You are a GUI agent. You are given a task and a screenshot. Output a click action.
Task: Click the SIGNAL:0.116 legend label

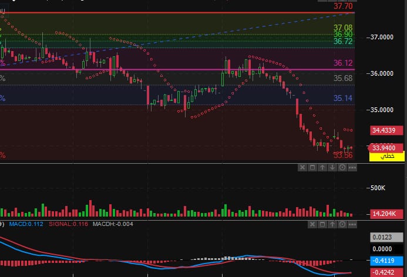[x=62, y=224]
